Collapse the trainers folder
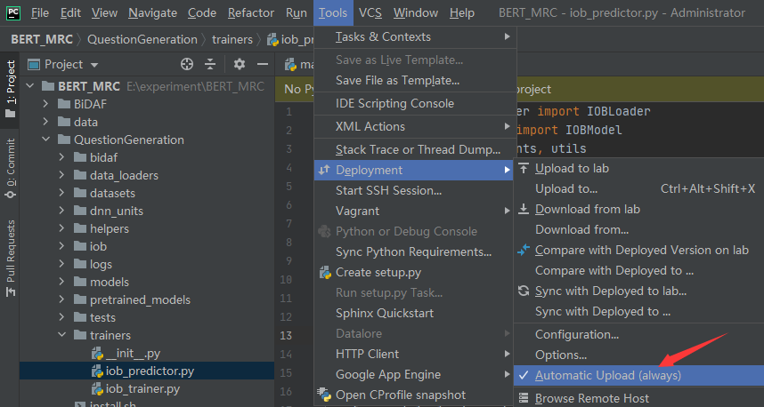This screenshot has height=407, width=764. pos(63,335)
